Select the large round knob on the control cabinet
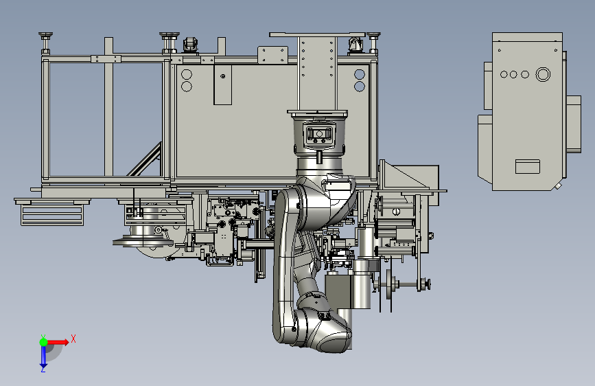 [x=543, y=74]
